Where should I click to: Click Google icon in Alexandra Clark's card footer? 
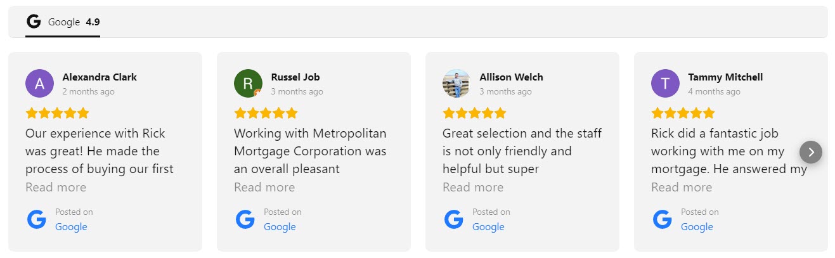coord(37,219)
